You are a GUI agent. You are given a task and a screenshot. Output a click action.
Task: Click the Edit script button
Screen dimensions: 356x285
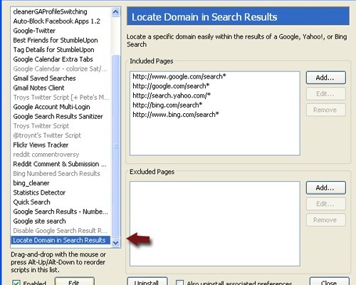point(75,281)
